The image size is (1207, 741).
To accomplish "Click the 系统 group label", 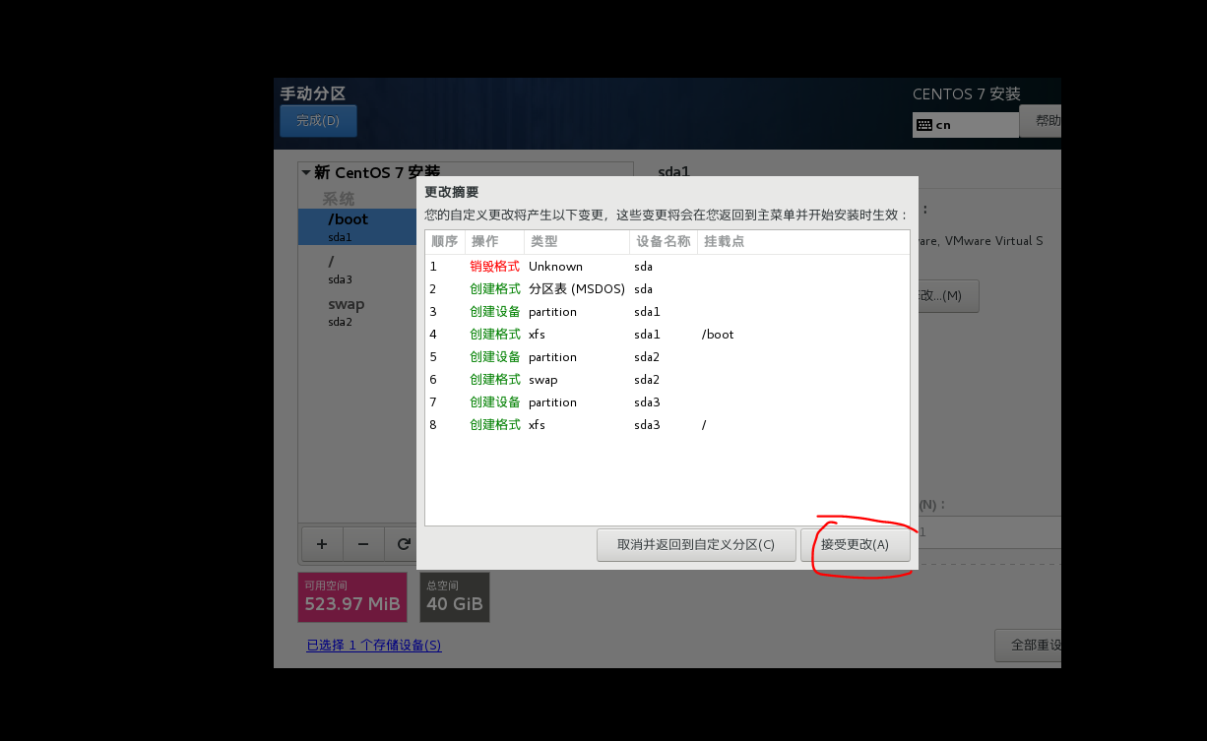I will pos(339,199).
